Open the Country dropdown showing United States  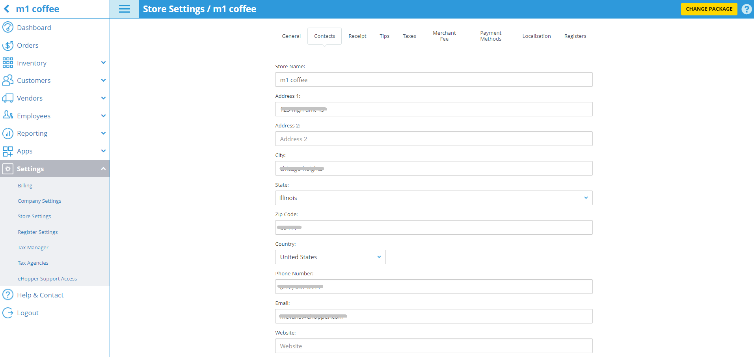330,257
